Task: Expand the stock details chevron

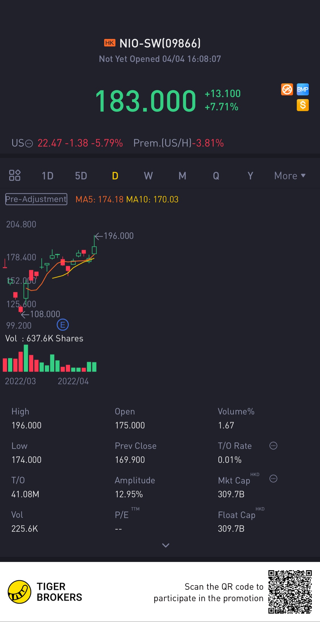Action: [x=166, y=545]
